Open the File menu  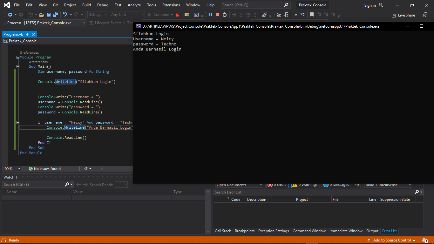point(17,5)
